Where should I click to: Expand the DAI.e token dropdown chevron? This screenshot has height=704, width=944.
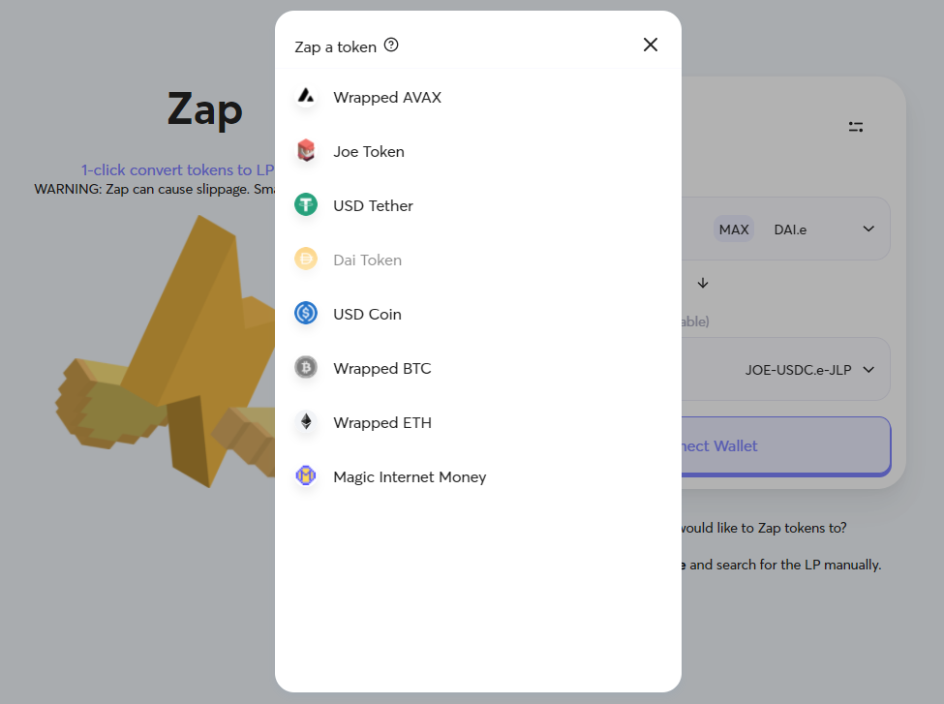click(868, 229)
